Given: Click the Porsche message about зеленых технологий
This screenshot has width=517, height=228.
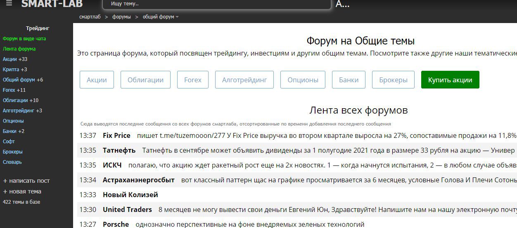Looking at the screenshot, I should pyautogui.click(x=250, y=224).
